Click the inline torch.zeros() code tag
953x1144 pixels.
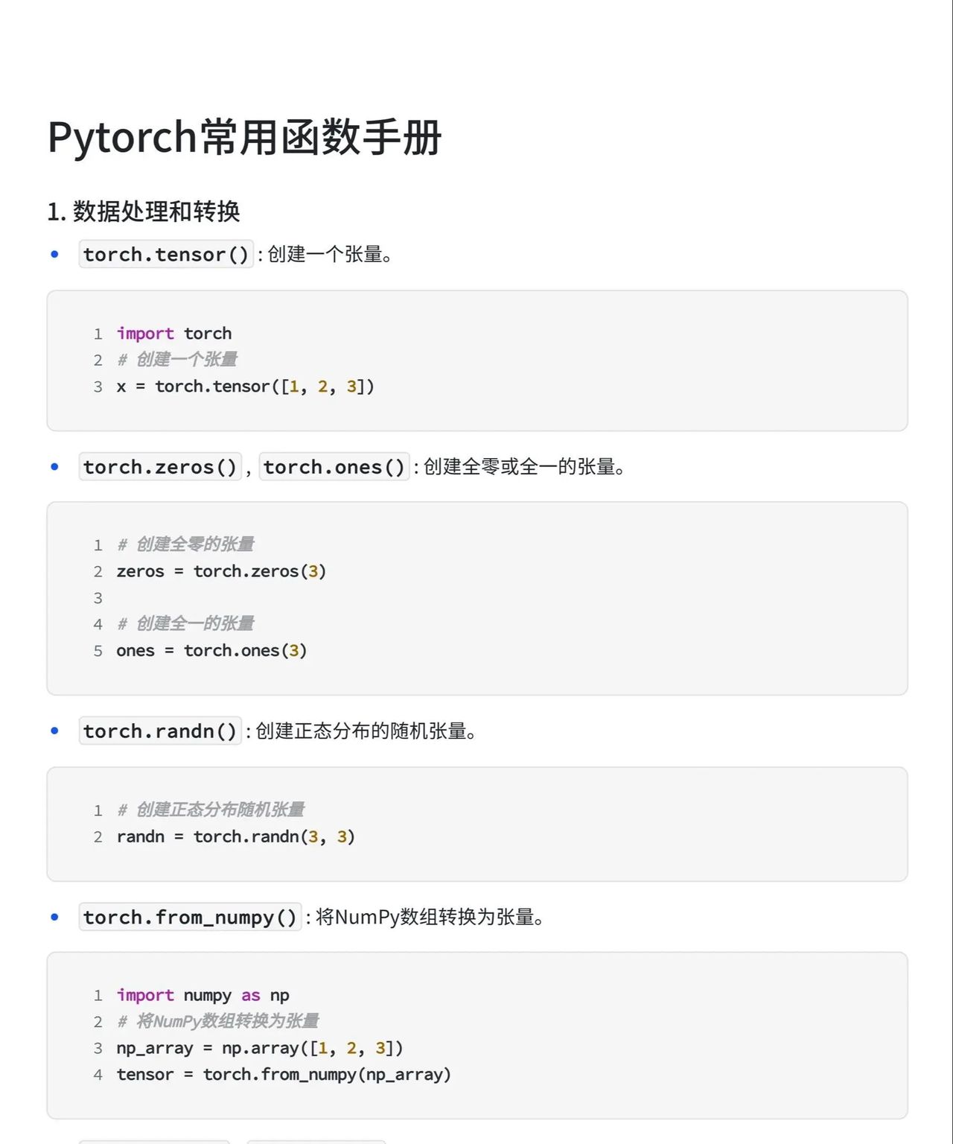160,467
